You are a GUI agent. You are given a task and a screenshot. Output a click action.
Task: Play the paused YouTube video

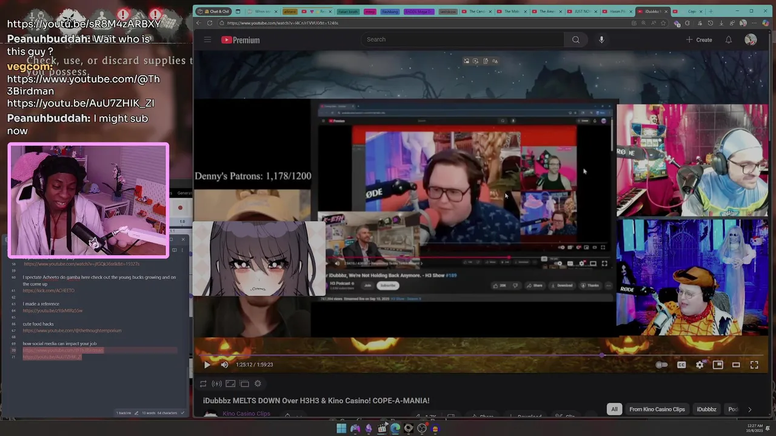pyautogui.click(x=207, y=365)
